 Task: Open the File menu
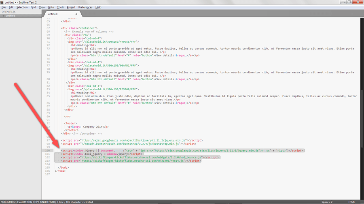[x=4, y=7]
